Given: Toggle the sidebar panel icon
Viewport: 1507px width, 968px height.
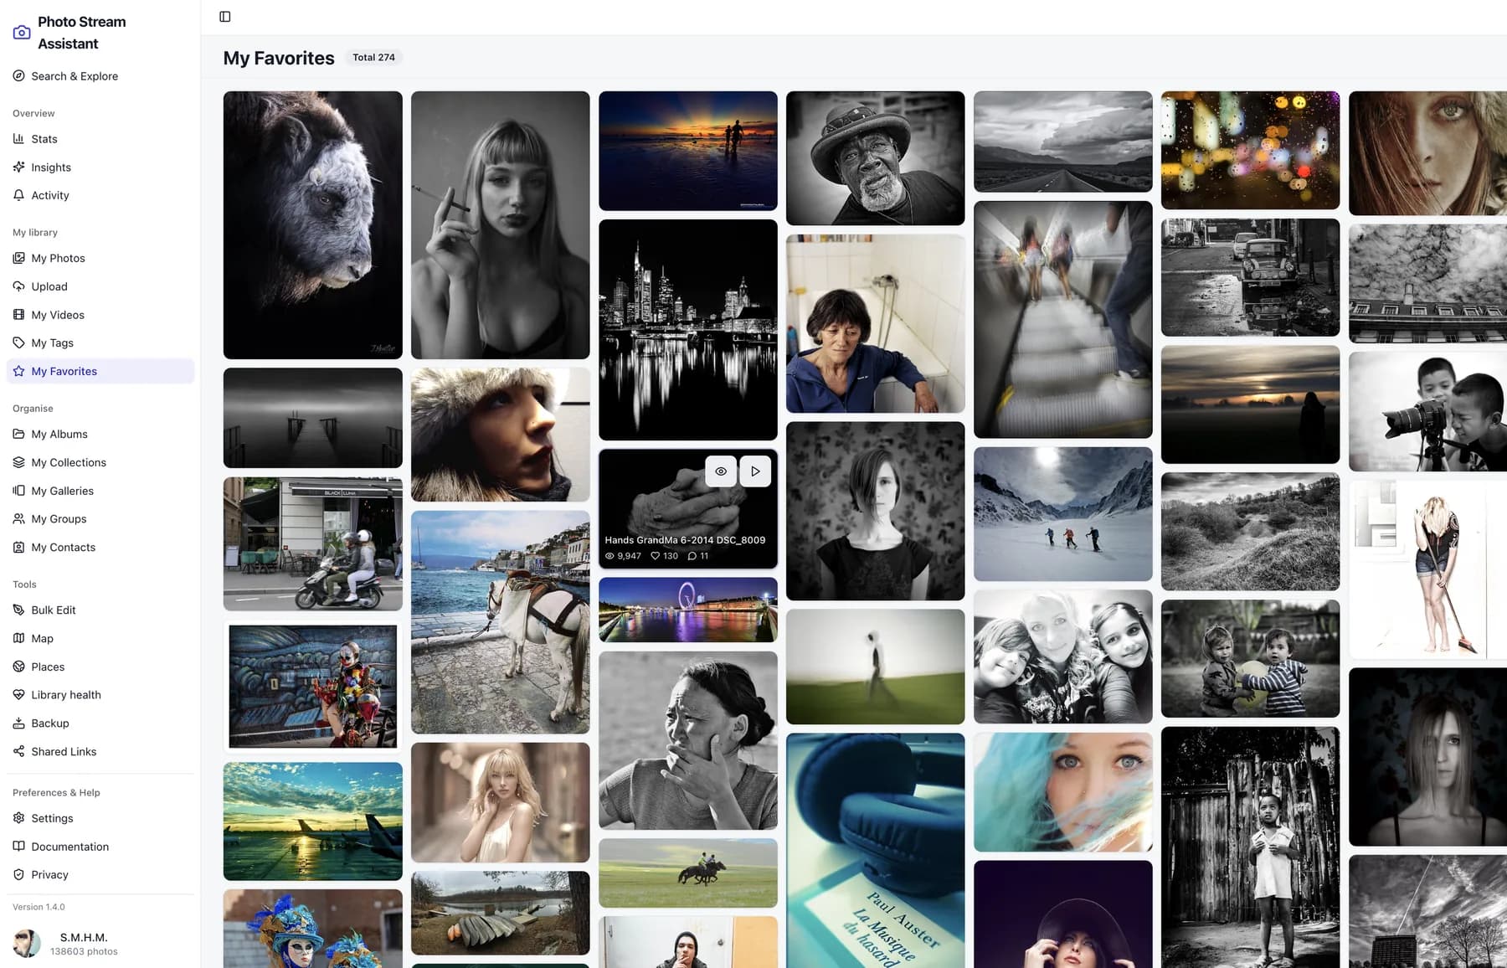Looking at the screenshot, I should click(x=224, y=17).
